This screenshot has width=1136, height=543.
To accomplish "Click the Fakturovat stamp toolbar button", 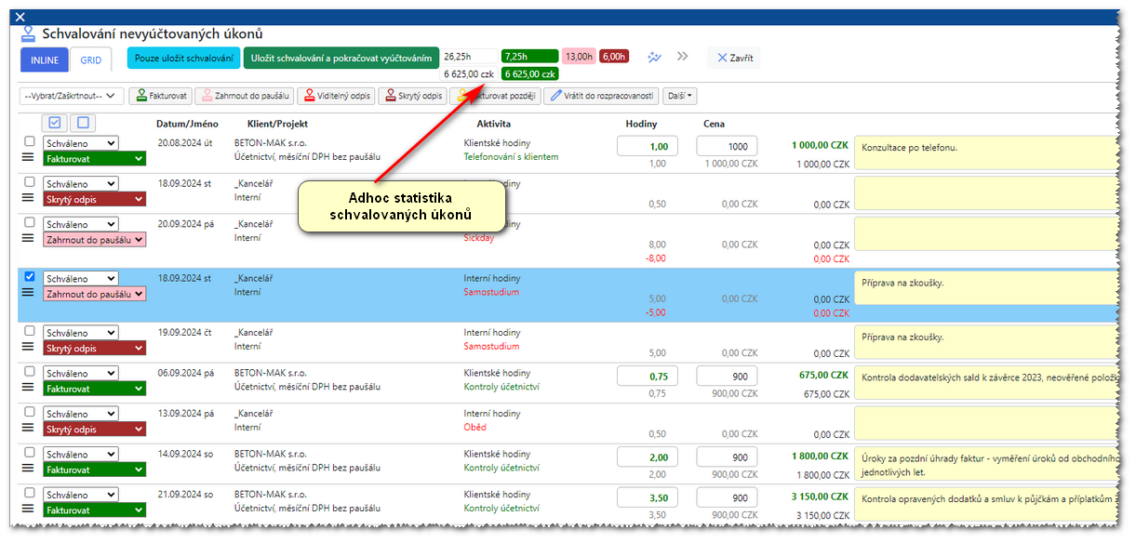I will (161, 96).
